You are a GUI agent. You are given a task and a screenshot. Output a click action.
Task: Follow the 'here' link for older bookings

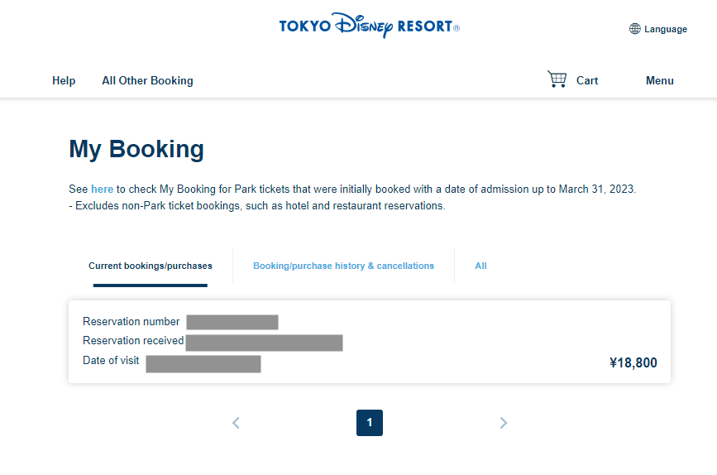102,189
